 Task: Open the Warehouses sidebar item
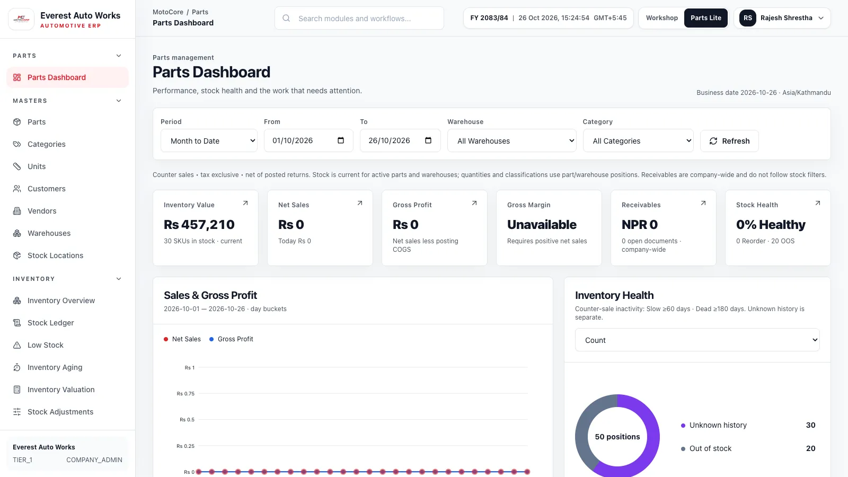pos(67,233)
